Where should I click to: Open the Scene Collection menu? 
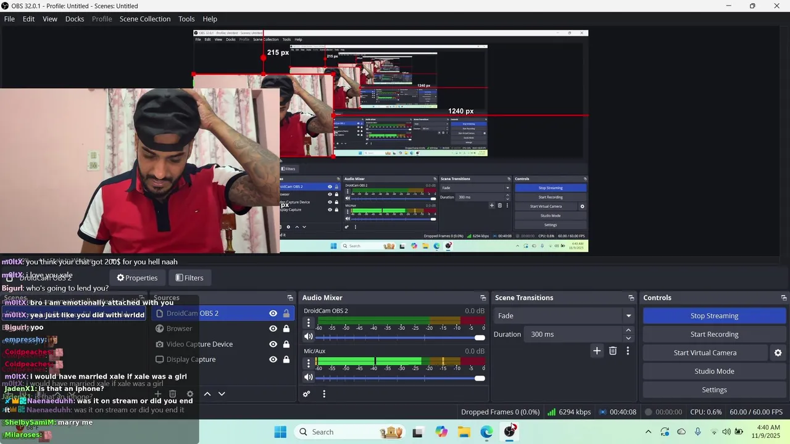pos(145,19)
